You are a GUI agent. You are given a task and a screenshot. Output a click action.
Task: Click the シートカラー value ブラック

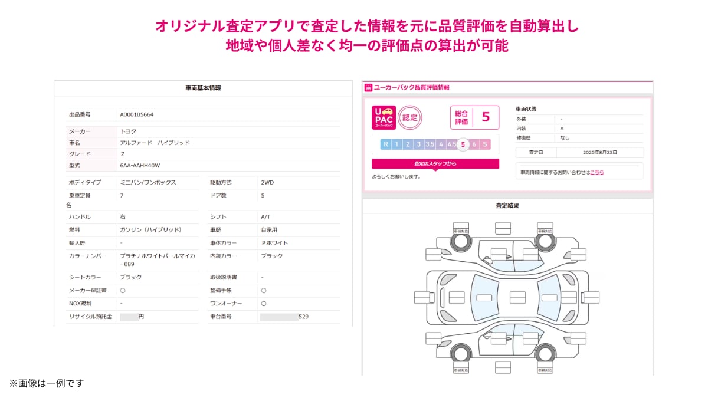131,277
